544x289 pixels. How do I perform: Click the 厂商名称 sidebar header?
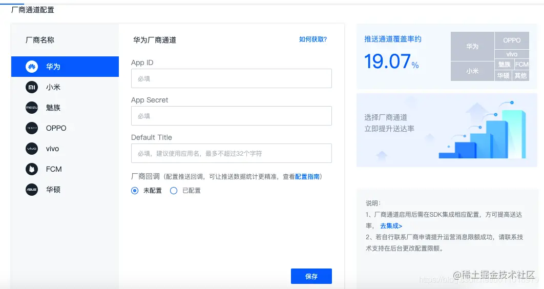(x=40, y=40)
